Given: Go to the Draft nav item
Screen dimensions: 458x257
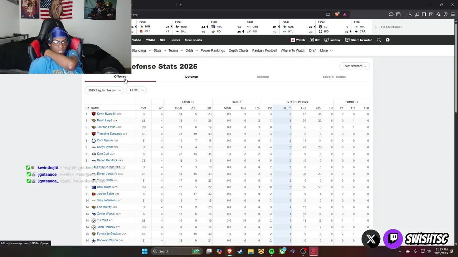Looking at the screenshot, I should 313,51.
